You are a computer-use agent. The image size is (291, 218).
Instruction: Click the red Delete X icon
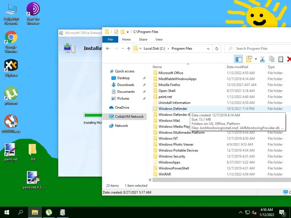(x=289, y=59)
